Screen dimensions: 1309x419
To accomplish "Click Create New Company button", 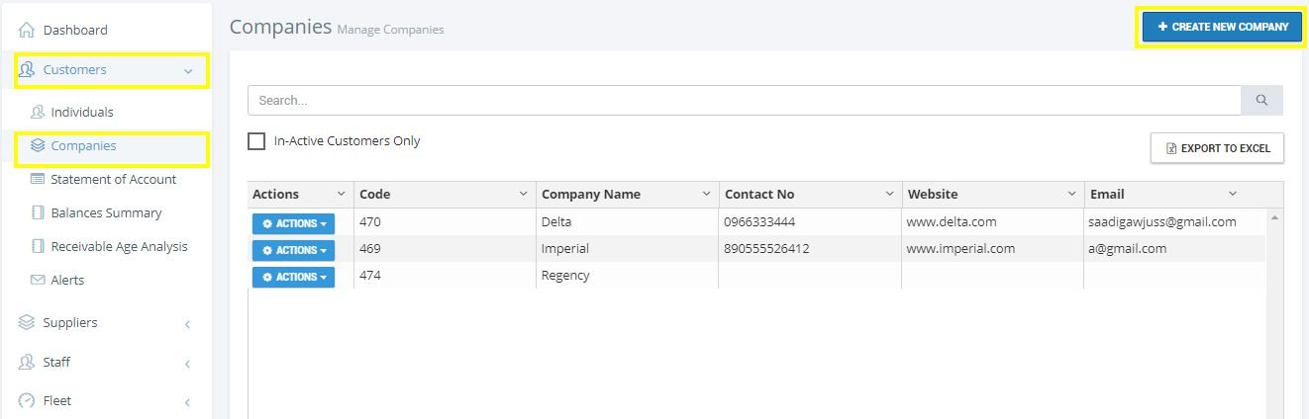I will [x=1222, y=27].
